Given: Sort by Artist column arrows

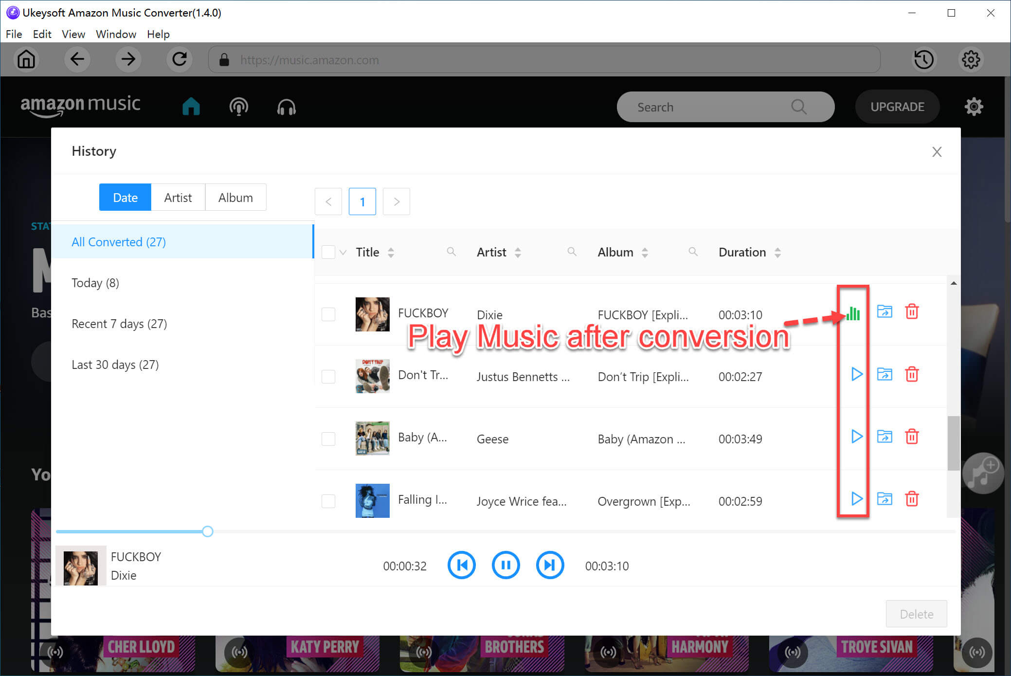Looking at the screenshot, I should point(518,253).
